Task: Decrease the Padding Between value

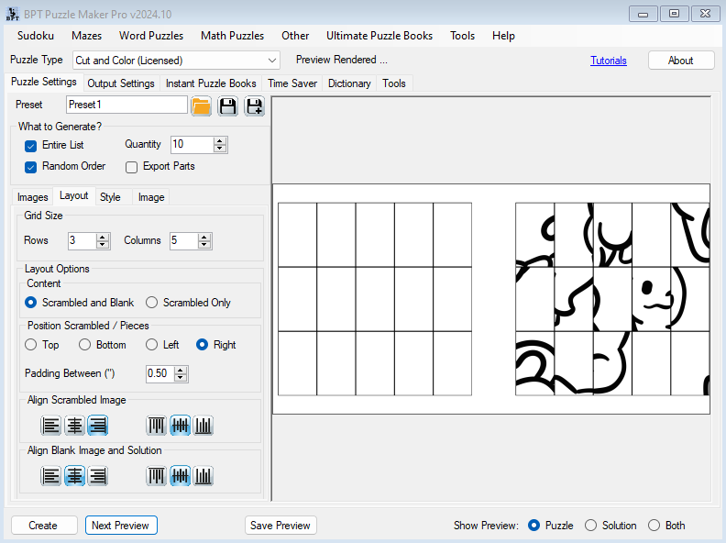Action: pyautogui.click(x=181, y=378)
